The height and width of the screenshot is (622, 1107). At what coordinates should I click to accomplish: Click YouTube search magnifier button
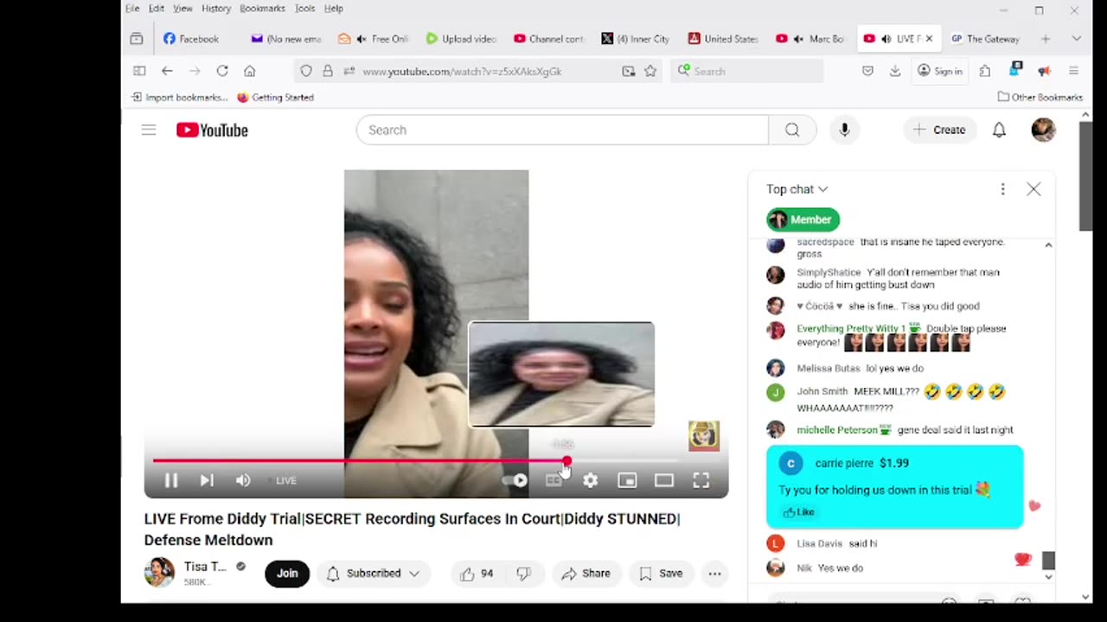792,130
